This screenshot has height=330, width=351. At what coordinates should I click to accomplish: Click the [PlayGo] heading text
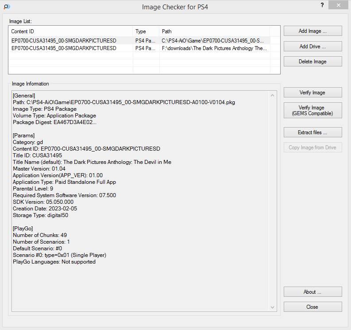[x=23, y=229]
